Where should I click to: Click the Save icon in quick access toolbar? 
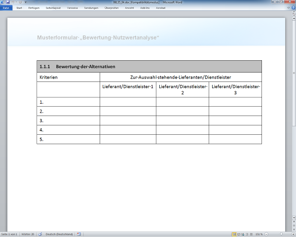coord(7,2)
